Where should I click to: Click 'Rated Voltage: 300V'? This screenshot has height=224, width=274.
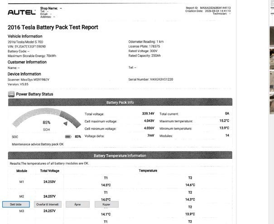(x=143, y=51)
